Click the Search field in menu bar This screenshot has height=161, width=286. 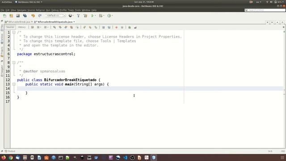265,10
